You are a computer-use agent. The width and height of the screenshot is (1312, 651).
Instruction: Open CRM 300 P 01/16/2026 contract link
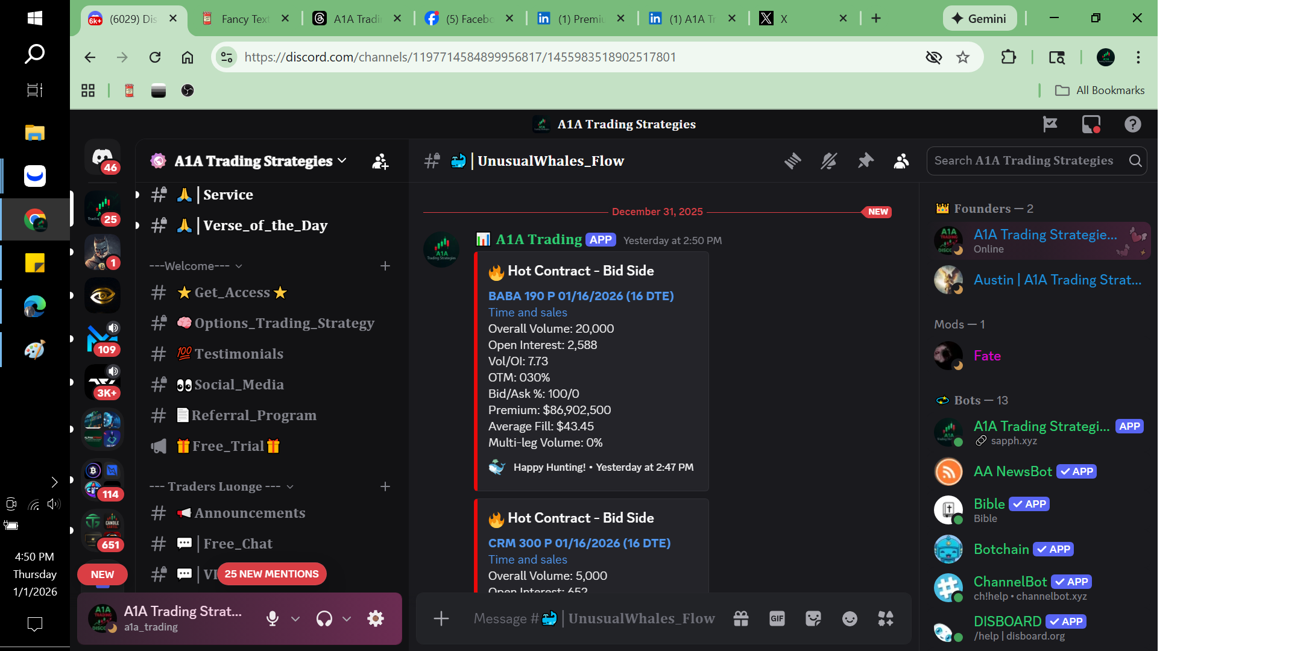579,543
